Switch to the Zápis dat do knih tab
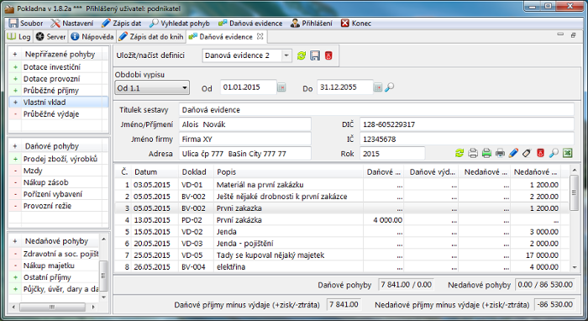The image size is (588, 321). [151, 37]
